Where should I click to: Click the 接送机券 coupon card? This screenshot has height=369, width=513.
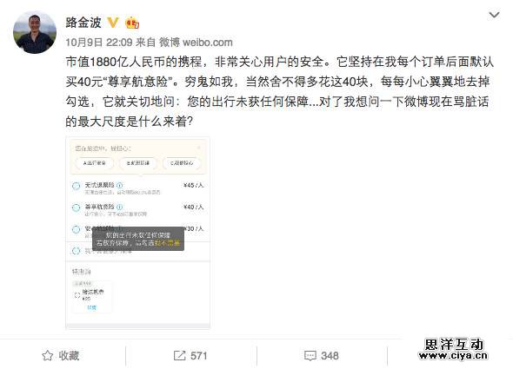[x=92, y=296]
